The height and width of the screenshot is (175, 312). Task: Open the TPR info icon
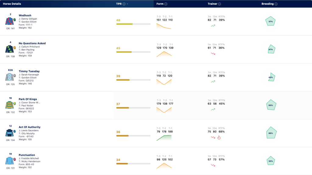point(124,4)
